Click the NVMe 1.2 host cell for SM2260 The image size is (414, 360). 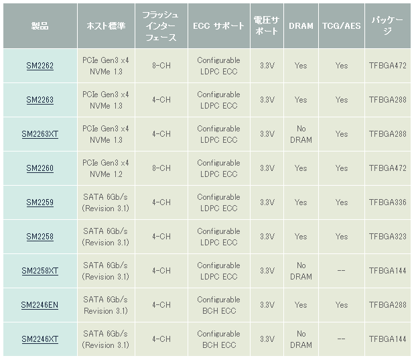pyautogui.click(x=105, y=168)
